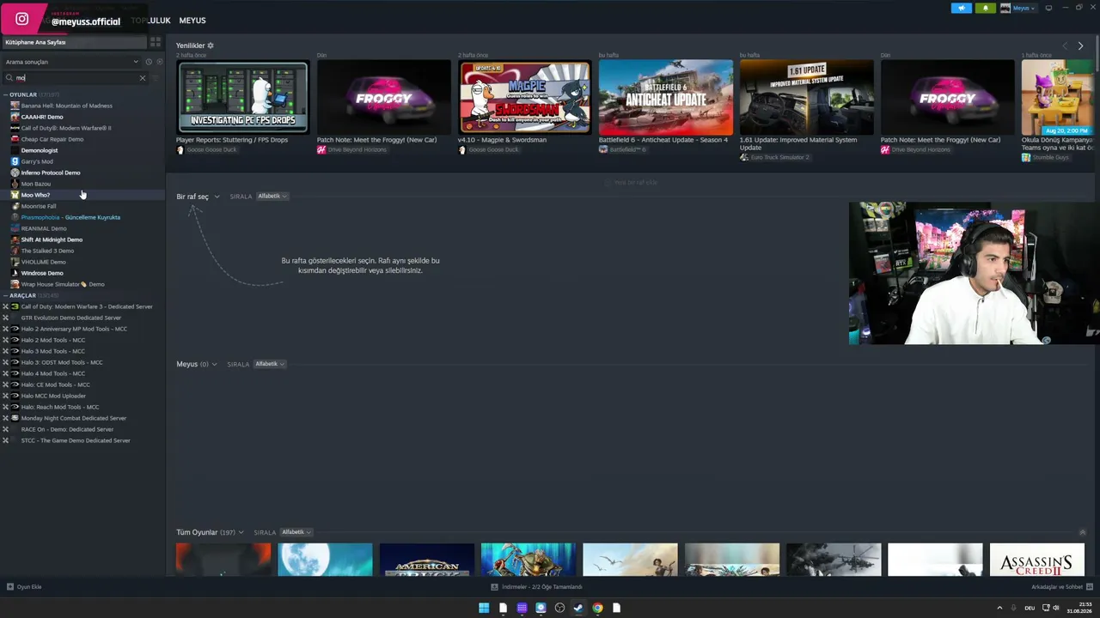
Task: Click Oyun Ekle to add a game
Action: tap(24, 587)
